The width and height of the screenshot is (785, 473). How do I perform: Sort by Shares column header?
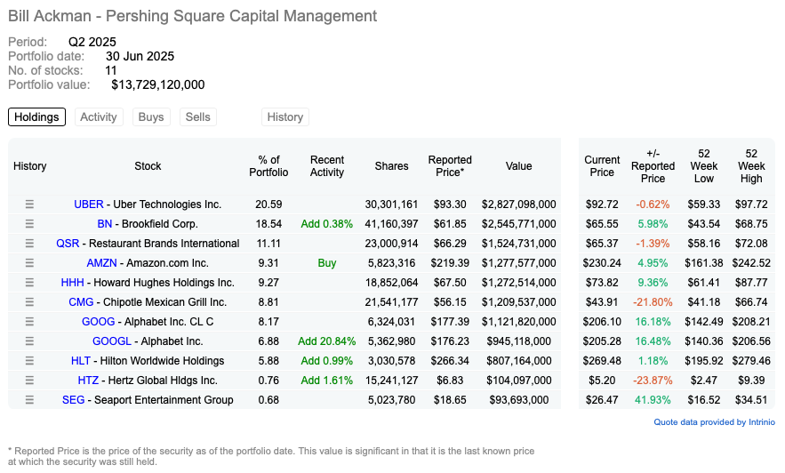tap(391, 166)
